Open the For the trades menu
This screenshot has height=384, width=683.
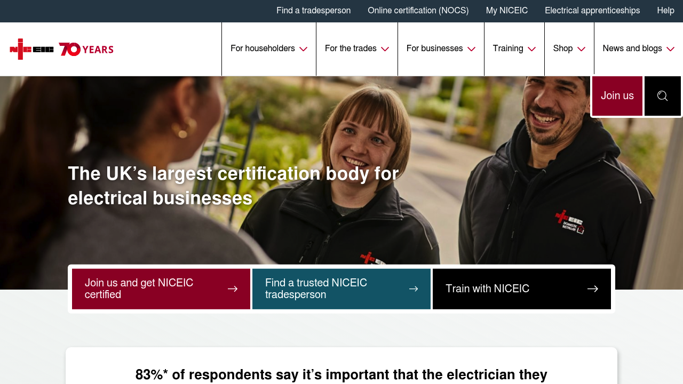pos(357,49)
